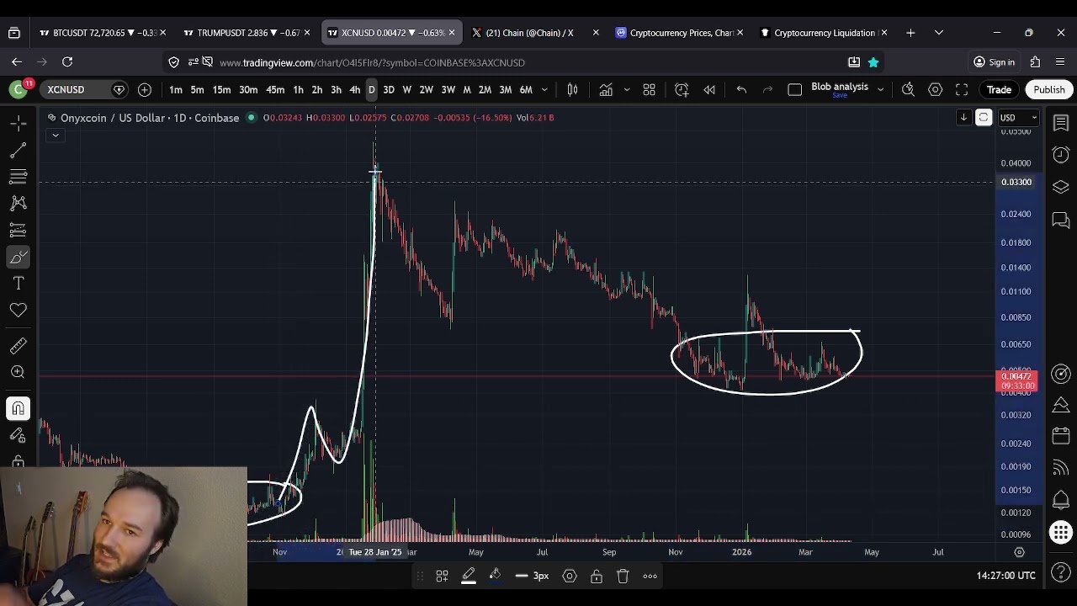Switch to the W weekly timeframe

coord(406,90)
